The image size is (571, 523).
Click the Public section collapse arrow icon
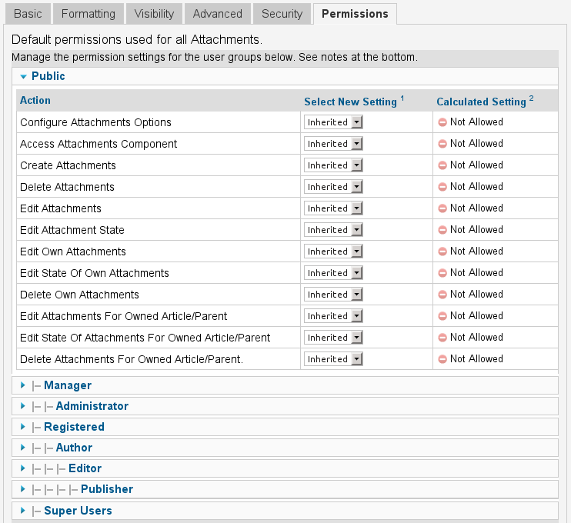tap(23, 77)
